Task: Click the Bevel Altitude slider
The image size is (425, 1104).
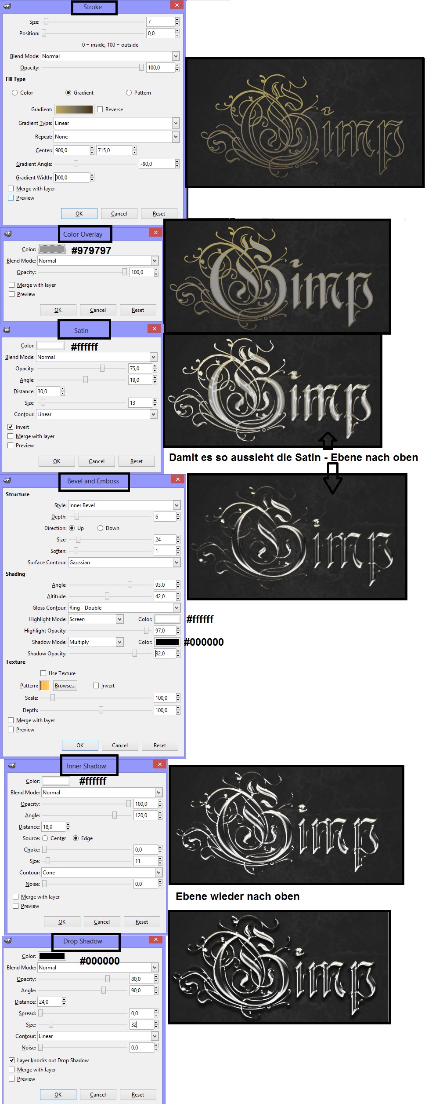Action: click(110, 596)
